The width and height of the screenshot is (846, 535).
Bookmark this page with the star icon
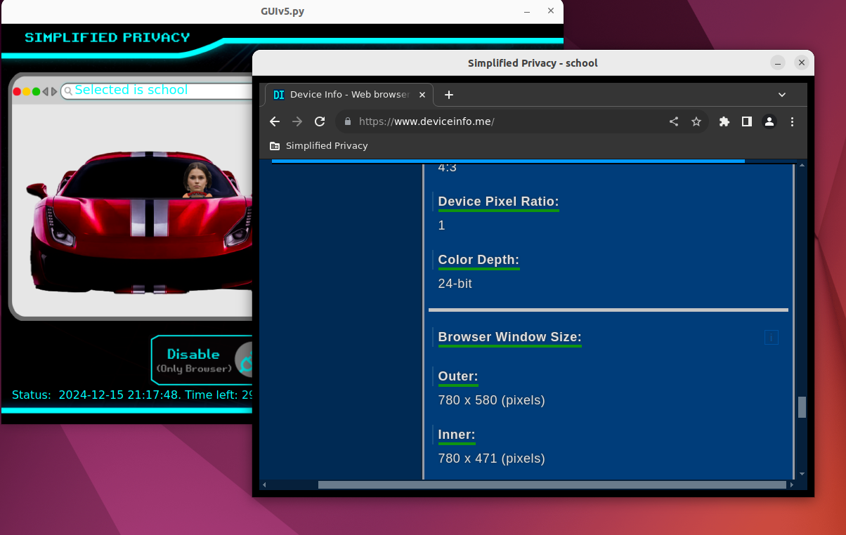click(696, 121)
